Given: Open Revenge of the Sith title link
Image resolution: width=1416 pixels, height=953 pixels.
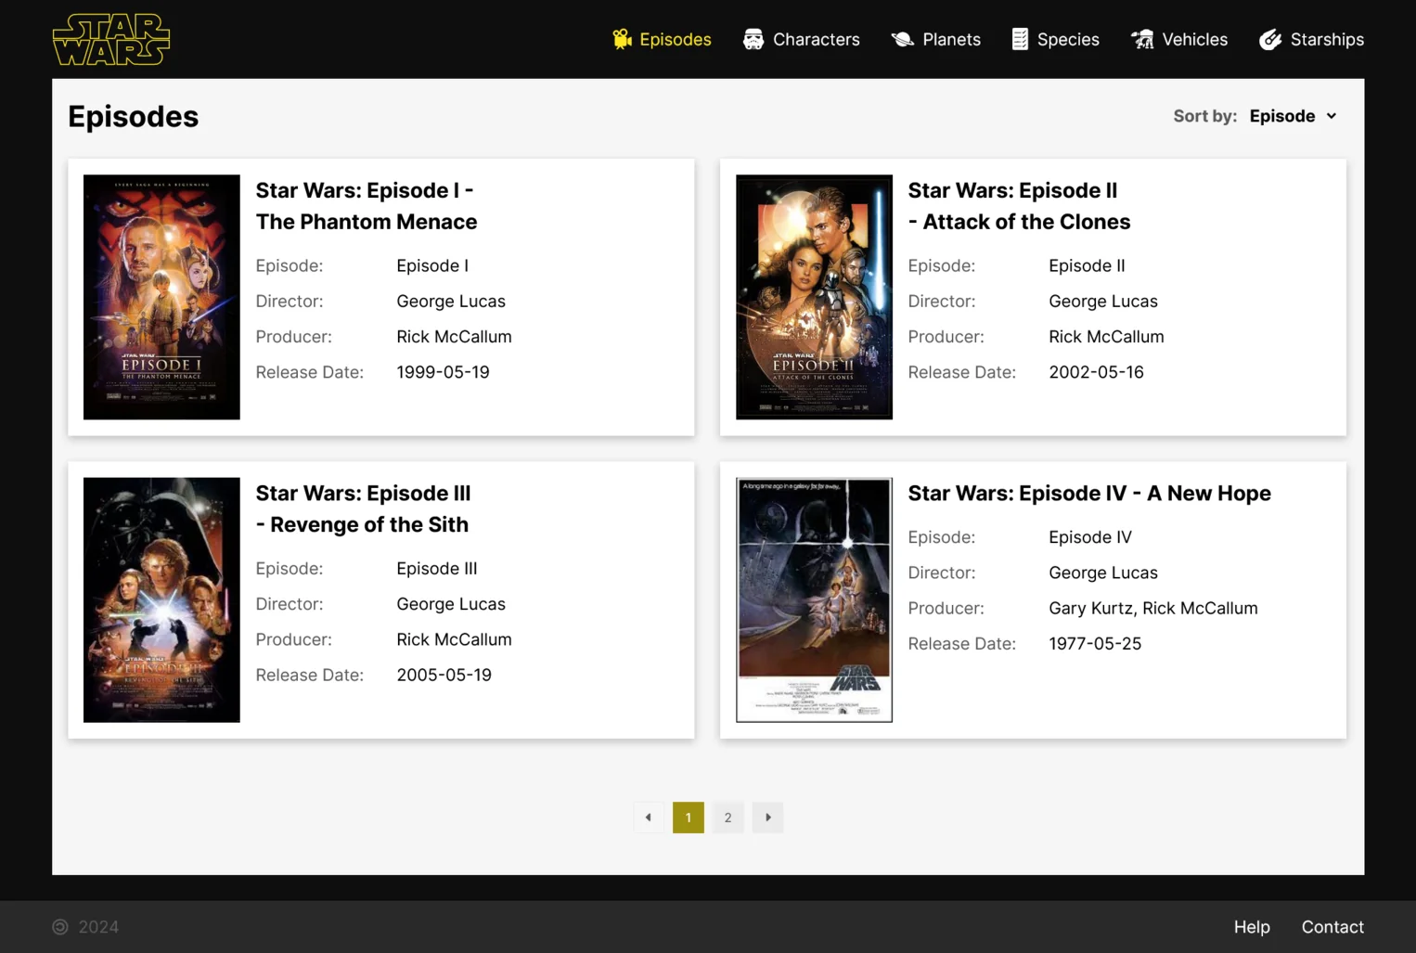Looking at the screenshot, I should [363, 509].
